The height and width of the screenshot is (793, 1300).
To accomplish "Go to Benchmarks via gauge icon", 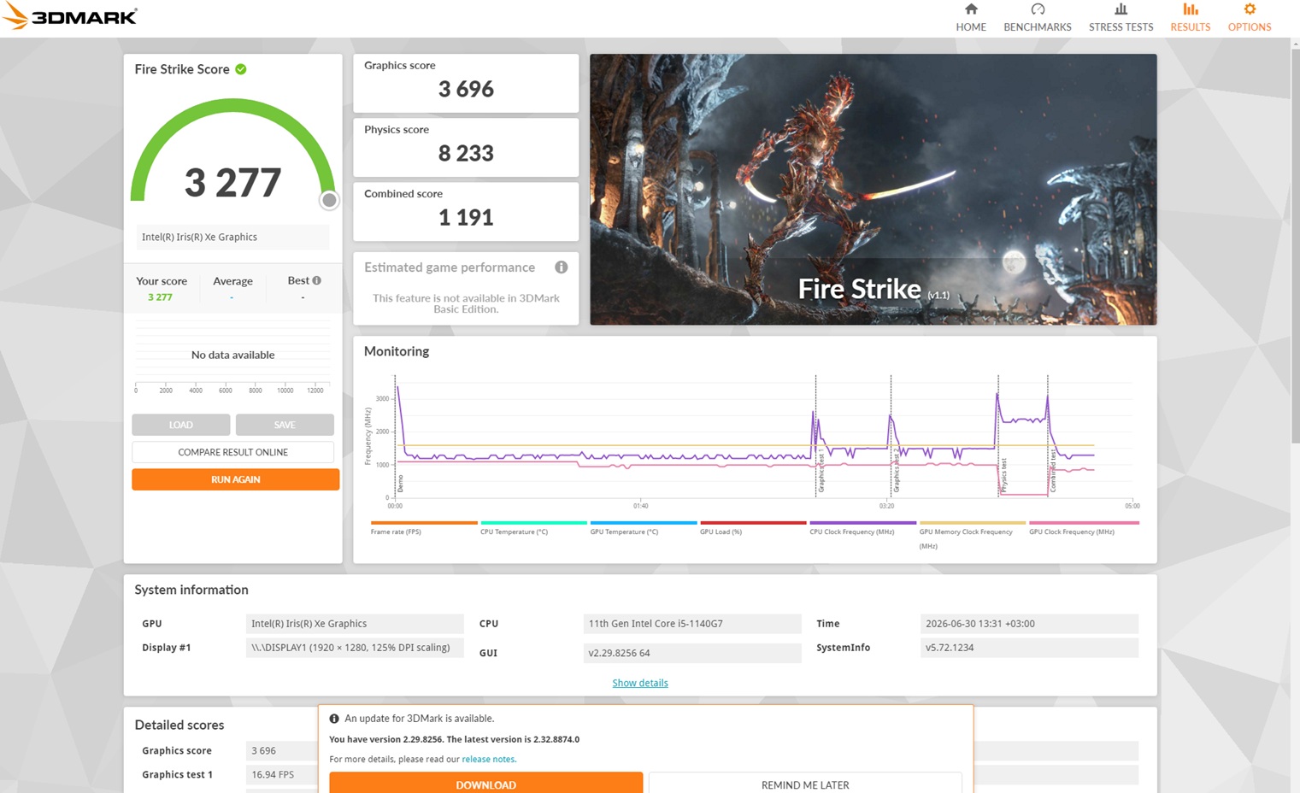I will 1038,9.
